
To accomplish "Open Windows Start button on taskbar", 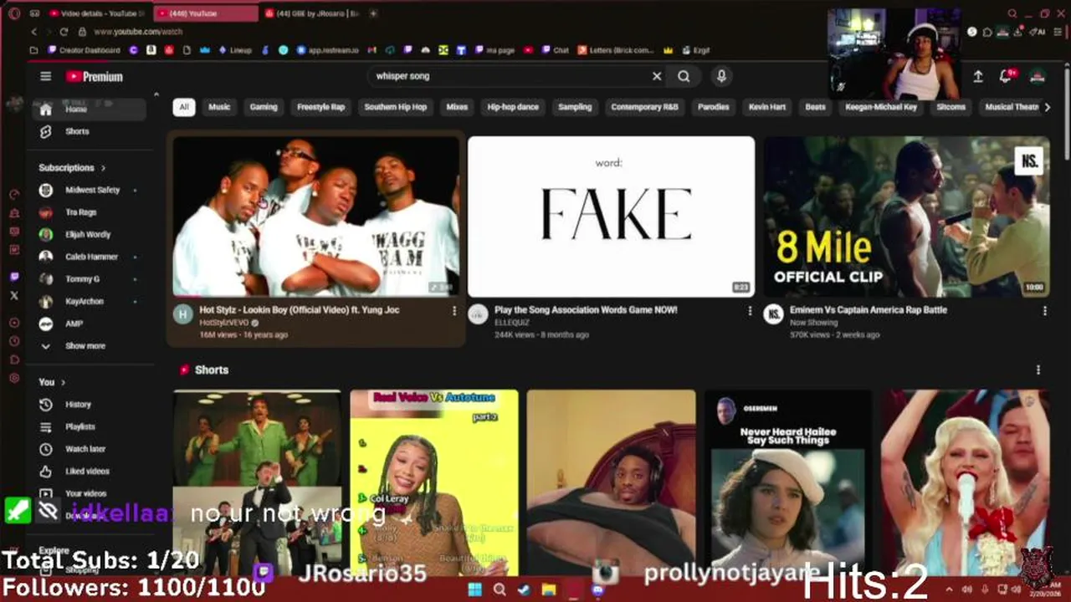I will coord(474,589).
